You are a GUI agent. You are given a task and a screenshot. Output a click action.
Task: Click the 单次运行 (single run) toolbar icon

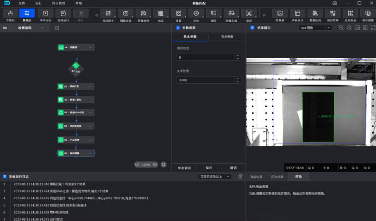coord(45,14)
